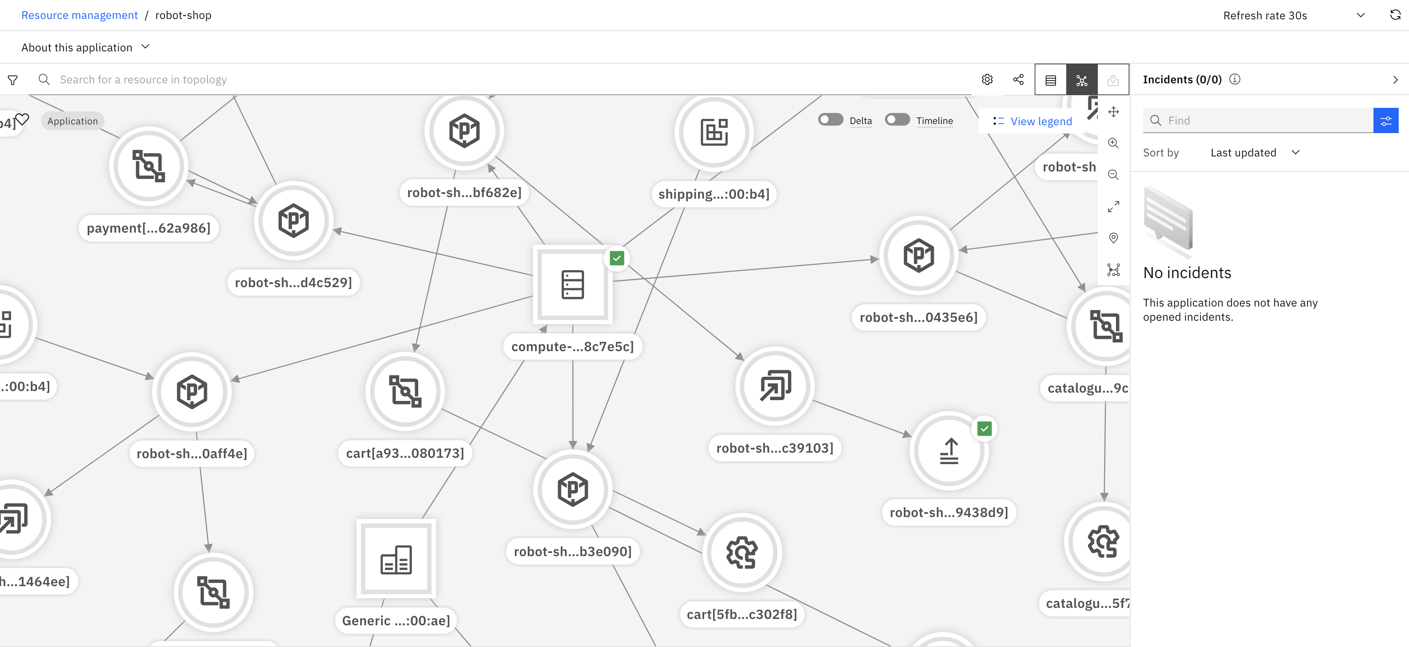Click the payment[...62a986] label
1409x647 pixels.
click(x=149, y=228)
